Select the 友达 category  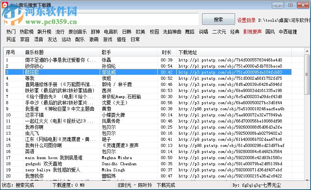(x=53, y=39)
